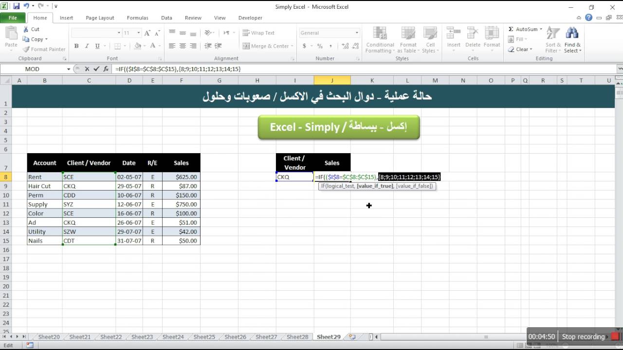Switch to the Insert ribbon tab

coord(66,17)
